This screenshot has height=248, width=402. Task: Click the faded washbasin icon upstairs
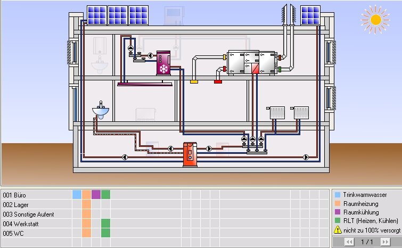click(100, 65)
